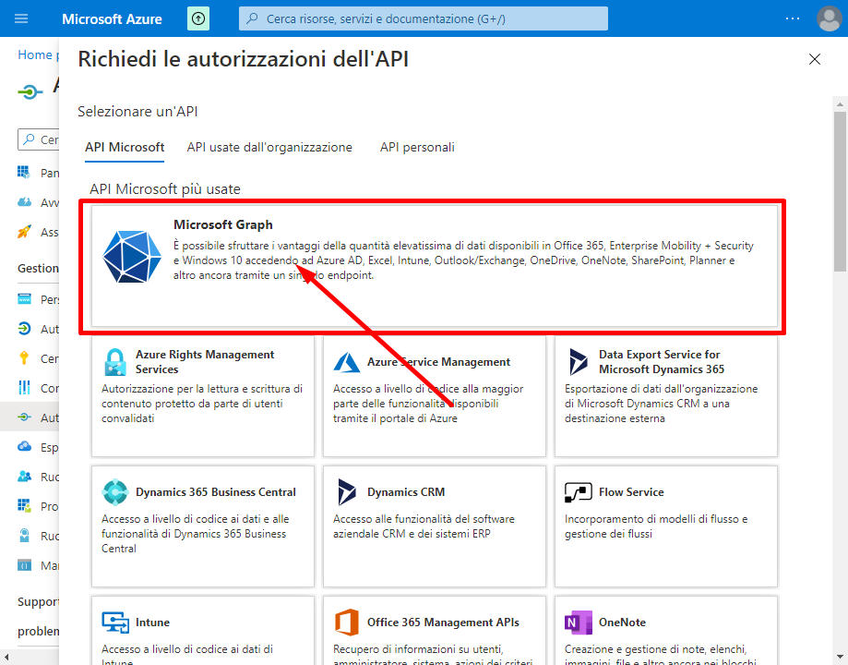The width and height of the screenshot is (848, 665).
Task: Click the sidebar icon next to Mar
Action: tap(24, 565)
